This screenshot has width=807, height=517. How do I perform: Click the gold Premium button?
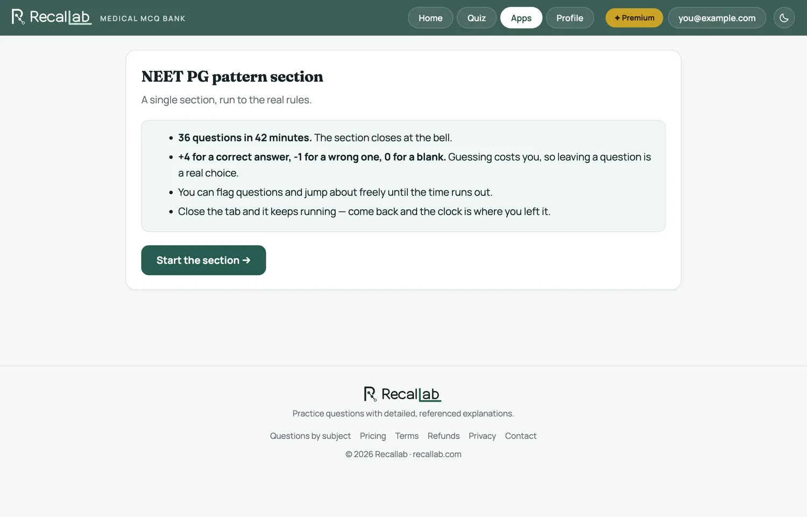tap(634, 18)
